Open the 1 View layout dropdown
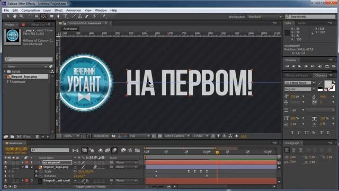Screen dimensions: 339x191 201,136
